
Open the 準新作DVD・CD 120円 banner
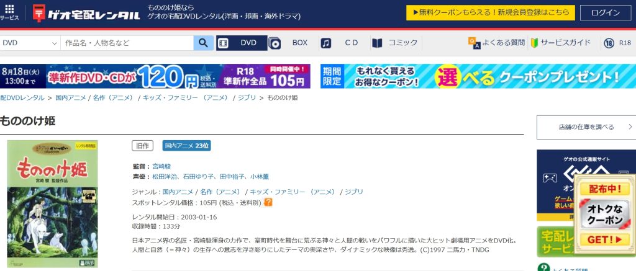point(155,76)
